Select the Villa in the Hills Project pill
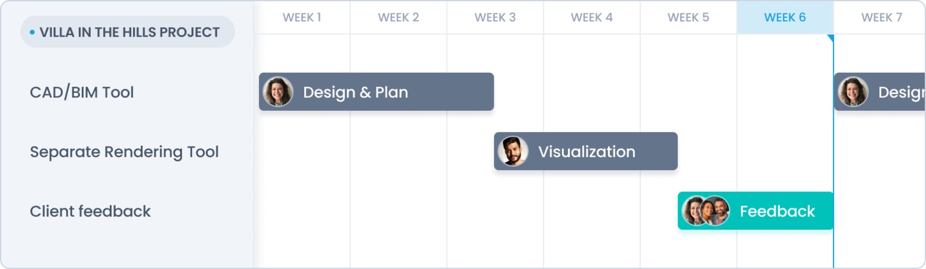Viewport: 926px width, 269px height. 128,32
